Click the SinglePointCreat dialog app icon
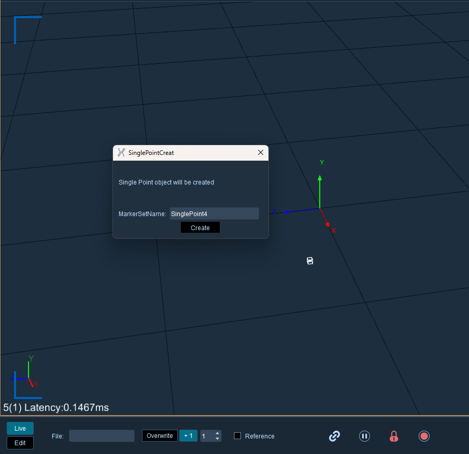This screenshot has width=469, height=454. (x=121, y=152)
